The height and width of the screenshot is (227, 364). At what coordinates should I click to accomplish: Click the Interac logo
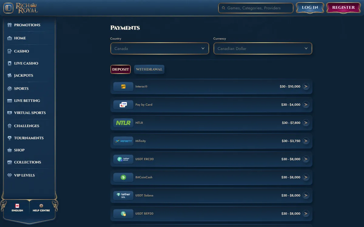click(123, 87)
